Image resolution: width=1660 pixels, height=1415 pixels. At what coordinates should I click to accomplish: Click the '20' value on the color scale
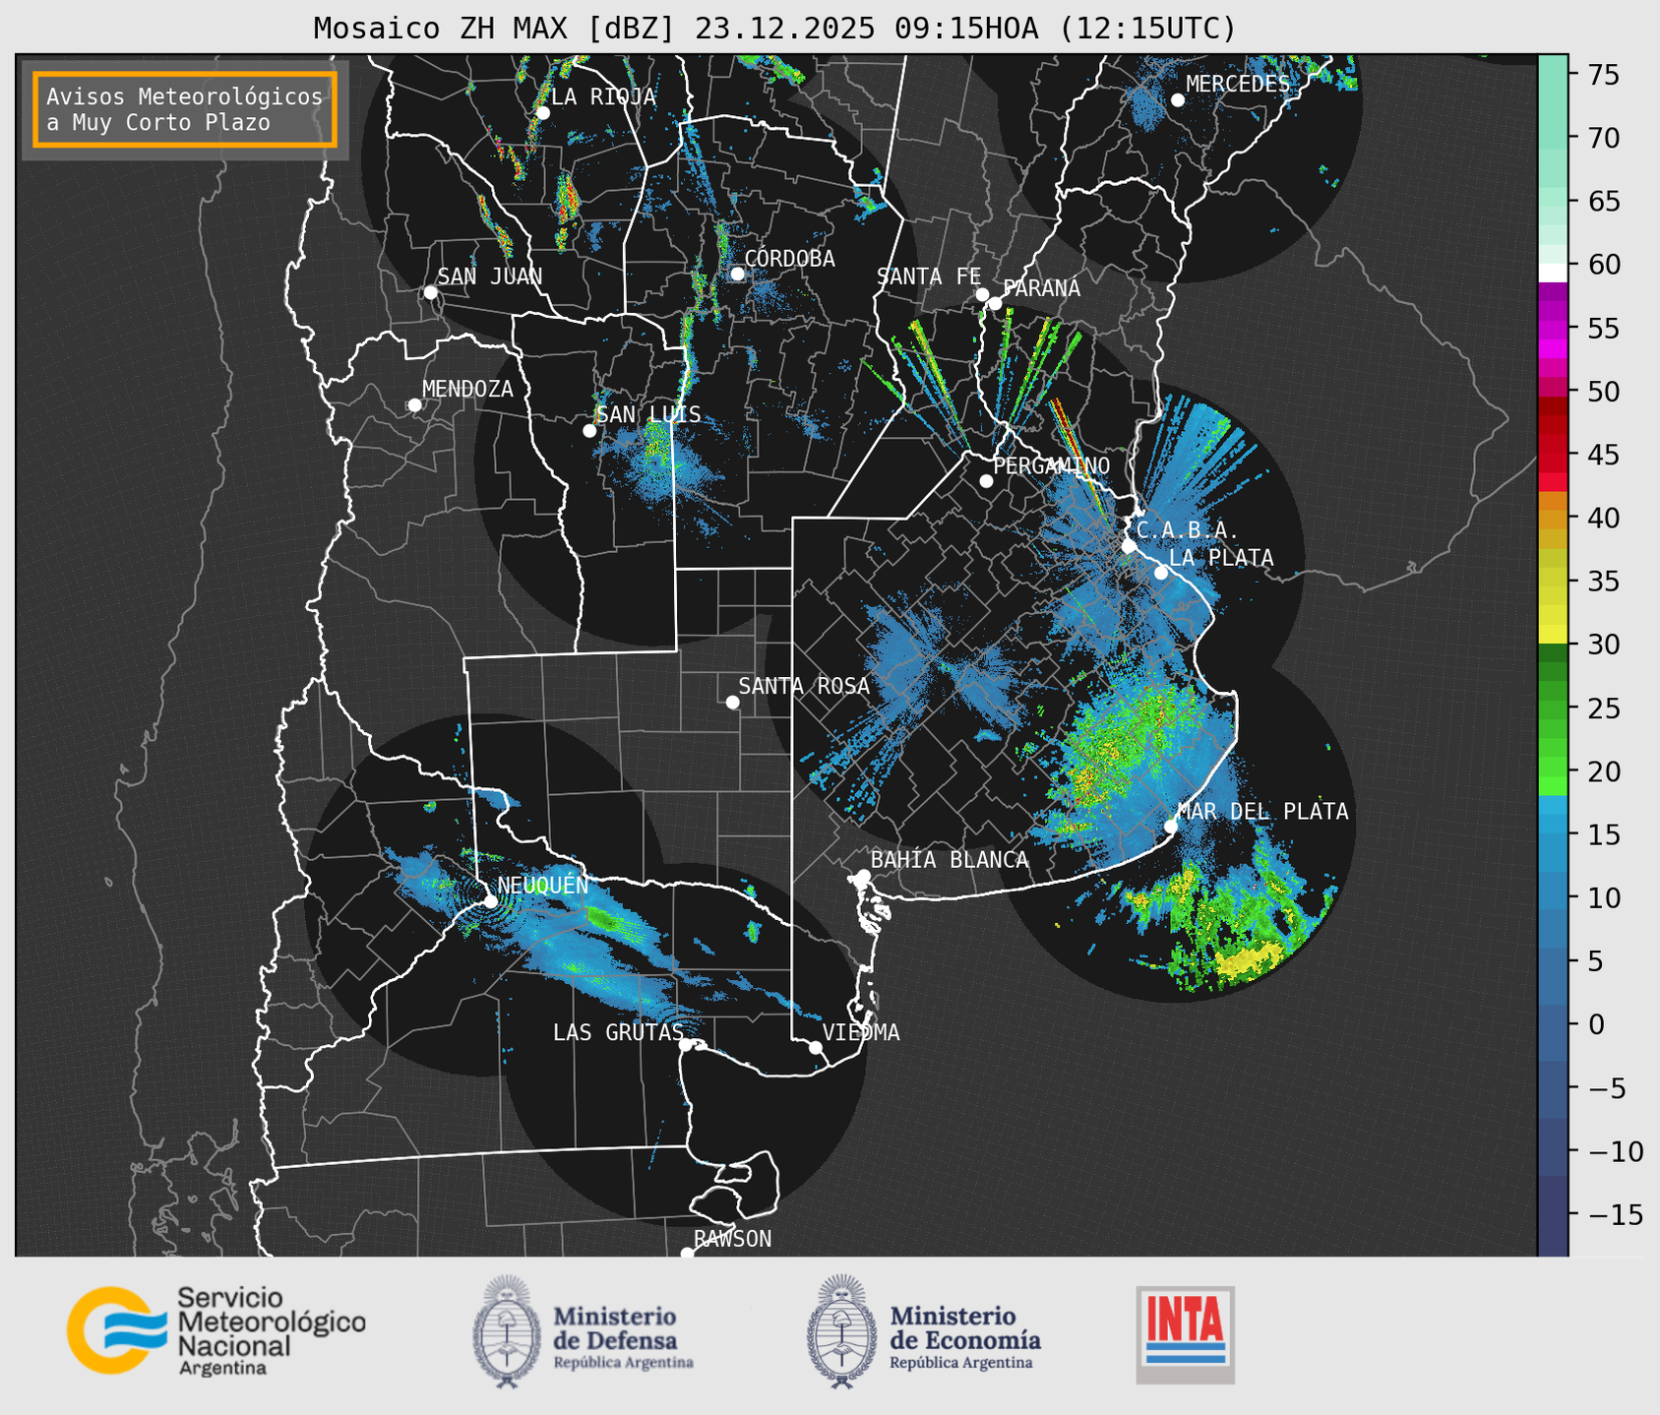click(x=1602, y=771)
